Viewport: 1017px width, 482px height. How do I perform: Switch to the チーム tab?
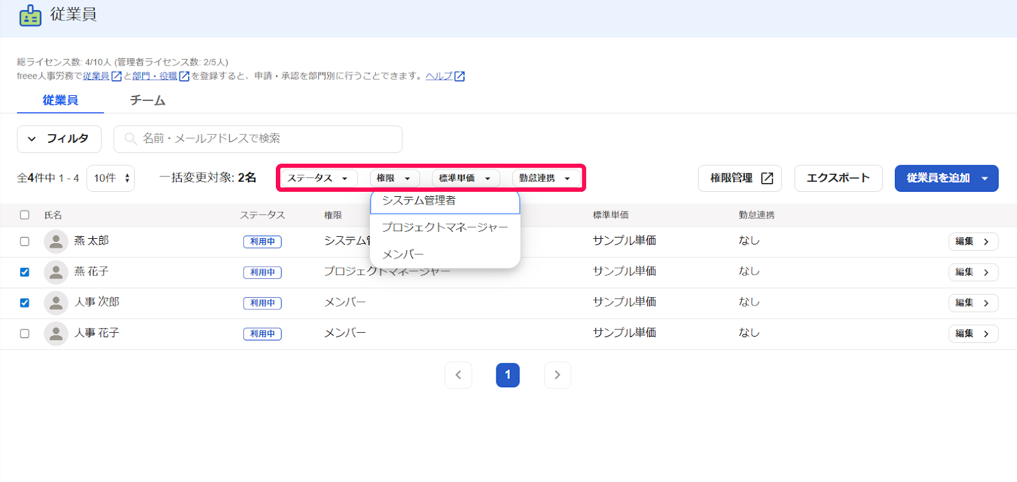tap(147, 100)
